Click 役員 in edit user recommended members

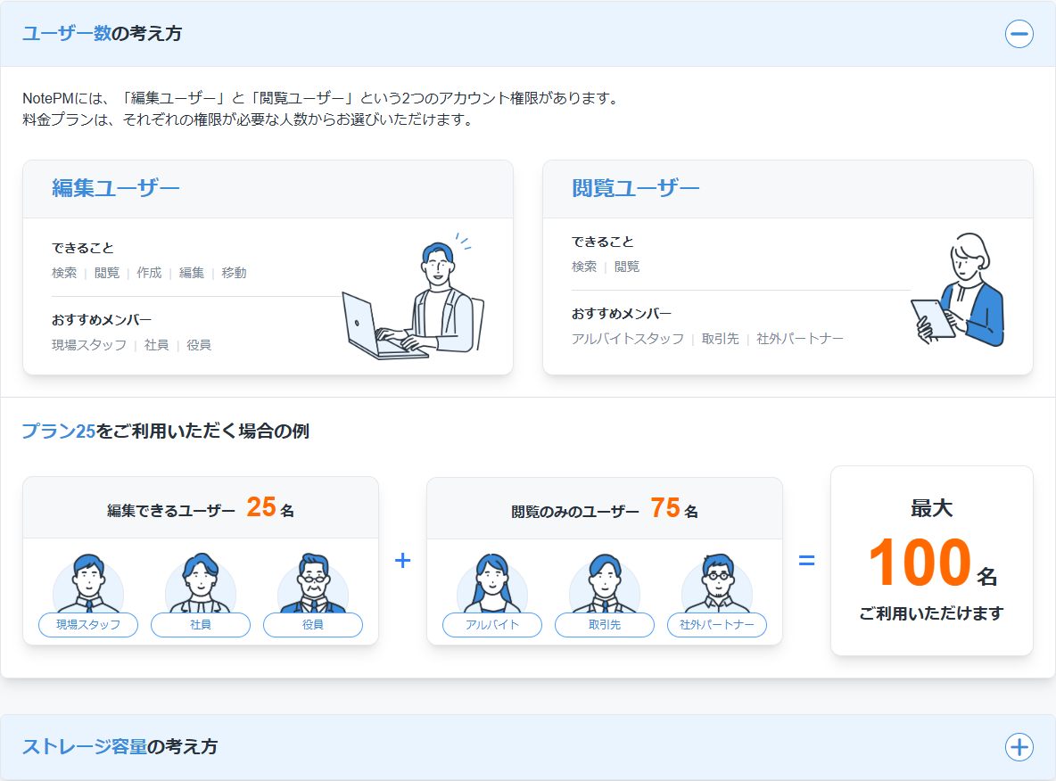pyautogui.click(x=199, y=345)
